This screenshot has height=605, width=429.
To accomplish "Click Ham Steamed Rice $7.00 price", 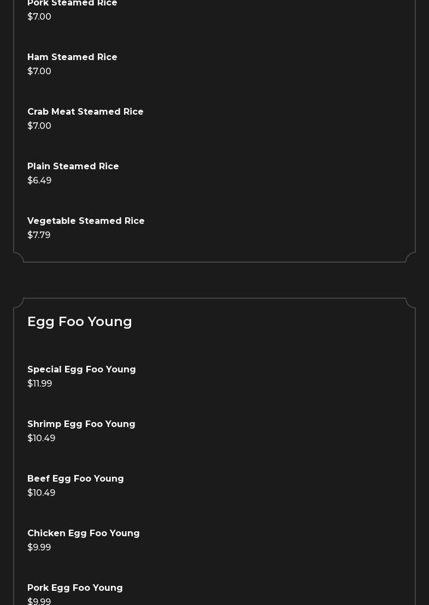I will click(39, 72).
